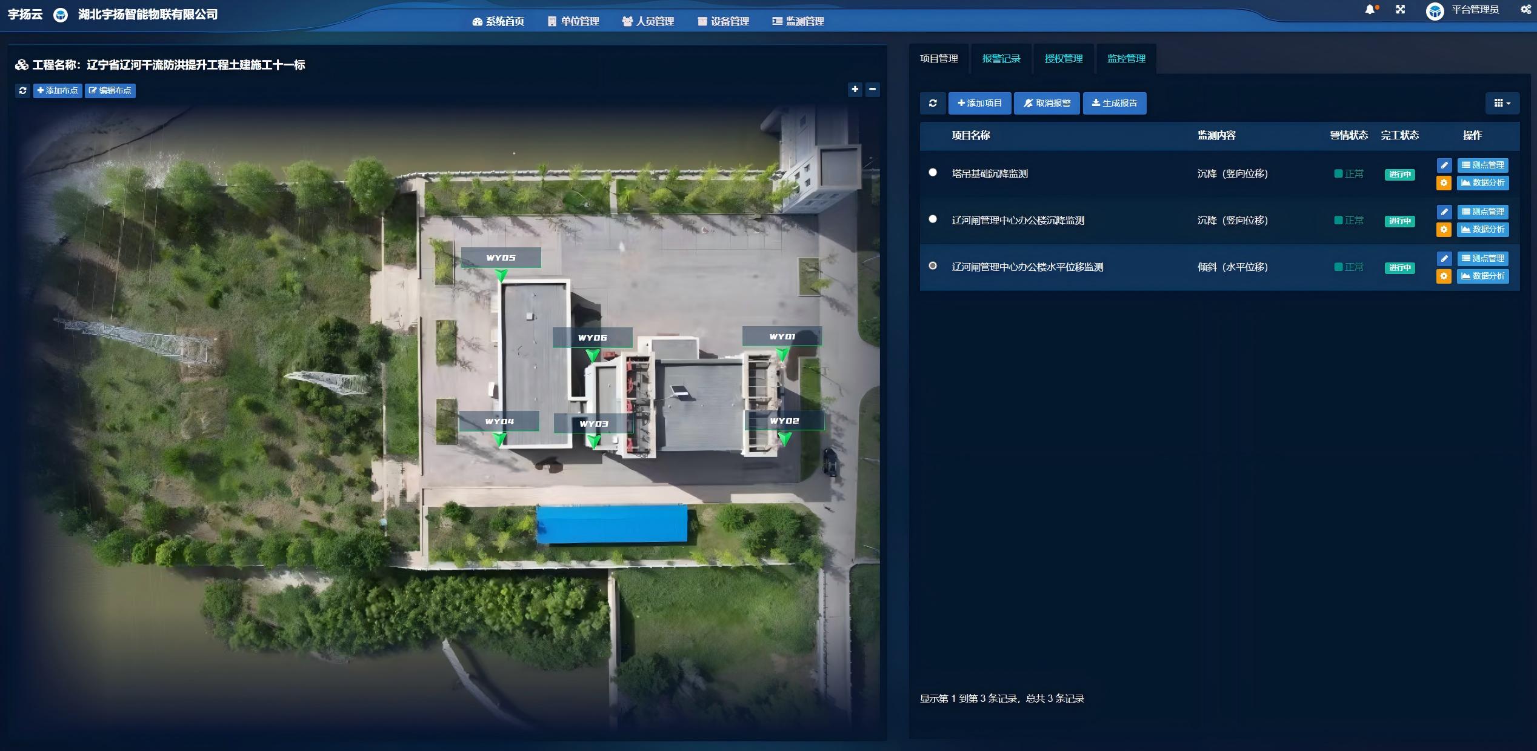
Task: Click orange gear for 辽河闸管理中心办公楼沉降监测
Action: point(1444,229)
